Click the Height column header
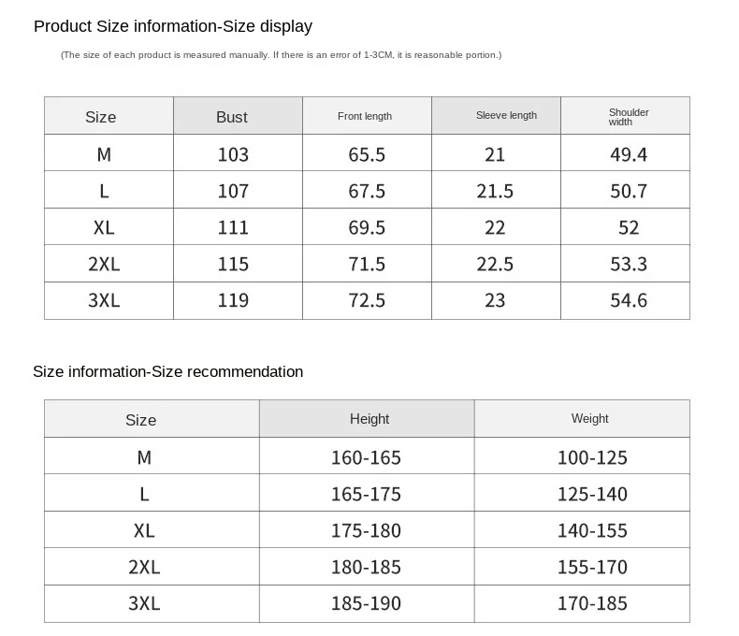Image resolution: width=739 pixels, height=636 pixels. (369, 419)
